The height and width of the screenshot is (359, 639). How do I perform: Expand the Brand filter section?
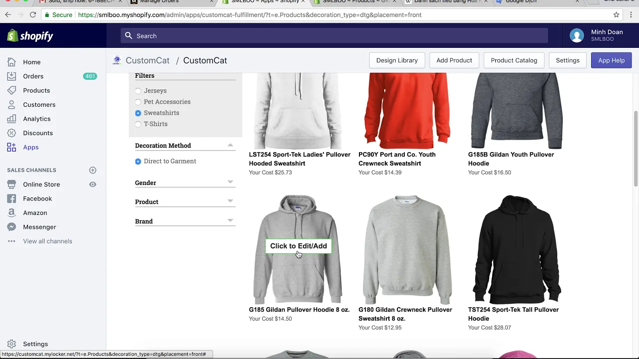[x=230, y=220]
